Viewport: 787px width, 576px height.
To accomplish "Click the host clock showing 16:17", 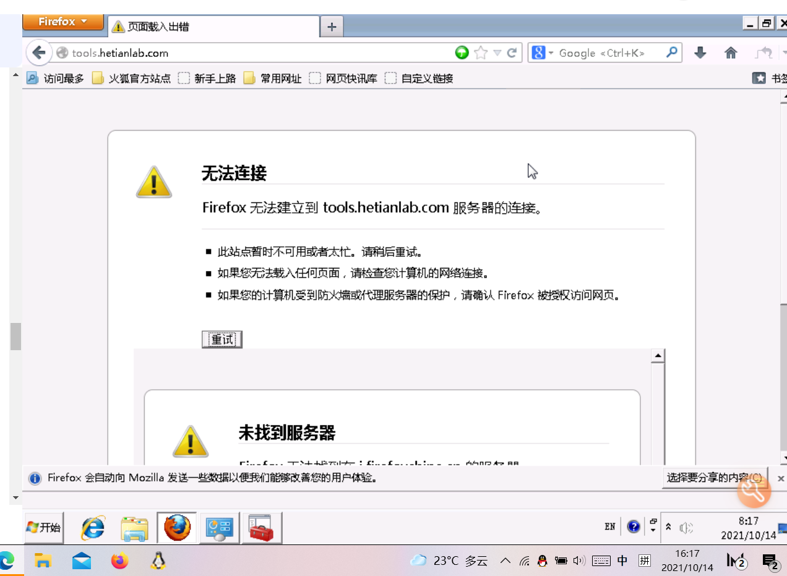I will click(x=687, y=561).
